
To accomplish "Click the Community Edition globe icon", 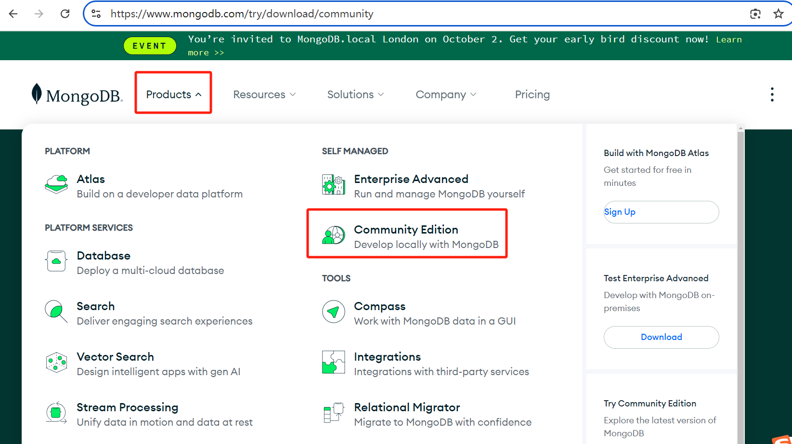I will (334, 235).
